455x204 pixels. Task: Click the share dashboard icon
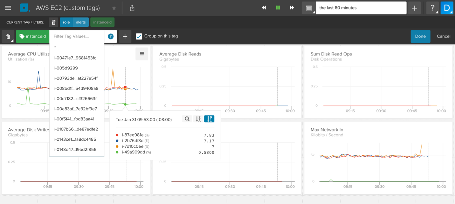[x=132, y=8]
